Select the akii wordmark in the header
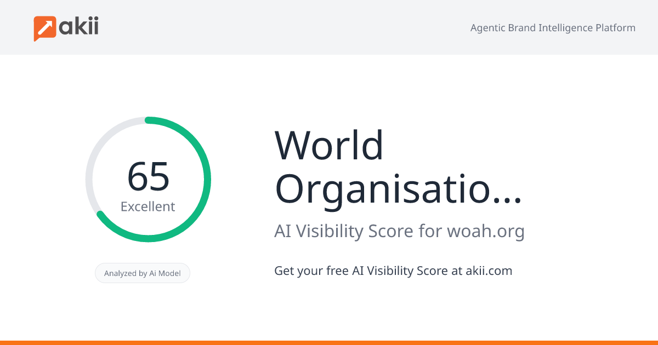 pyautogui.click(x=78, y=25)
